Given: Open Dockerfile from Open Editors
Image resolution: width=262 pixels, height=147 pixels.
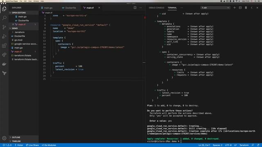Looking at the screenshot, I should pos(23,20).
